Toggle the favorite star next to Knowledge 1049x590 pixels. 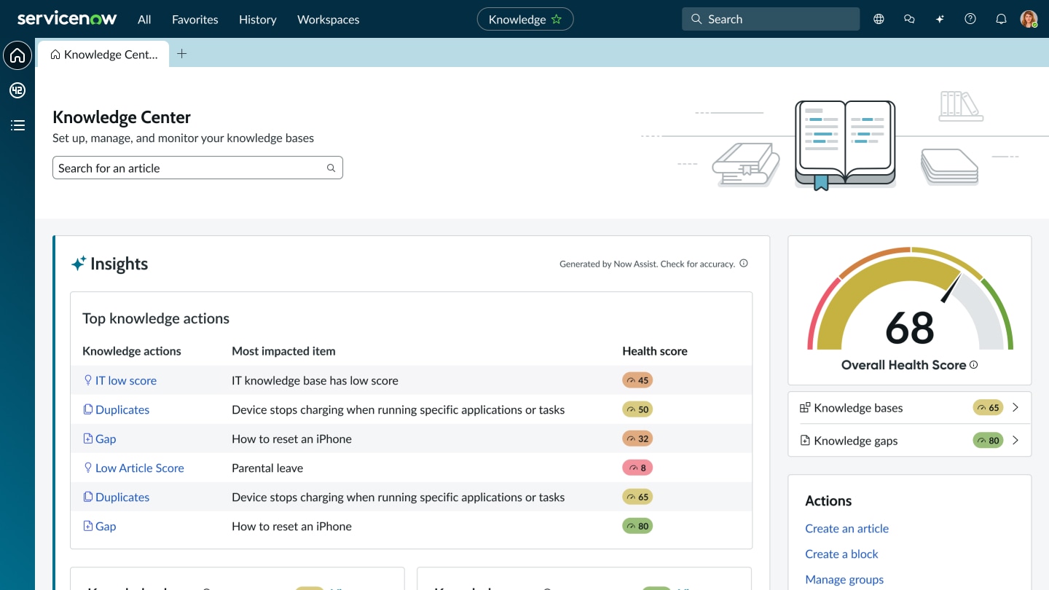click(557, 20)
